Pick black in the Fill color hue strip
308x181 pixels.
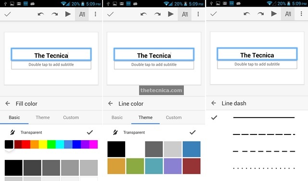pyautogui.click(x=9, y=145)
